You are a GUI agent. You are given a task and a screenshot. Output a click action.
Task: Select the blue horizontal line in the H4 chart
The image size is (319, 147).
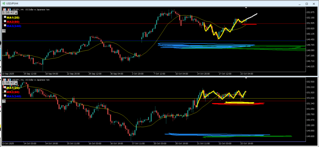pyautogui.click(x=93, y=41)
